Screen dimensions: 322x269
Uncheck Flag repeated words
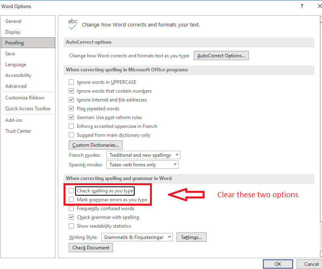coord(72,109)
